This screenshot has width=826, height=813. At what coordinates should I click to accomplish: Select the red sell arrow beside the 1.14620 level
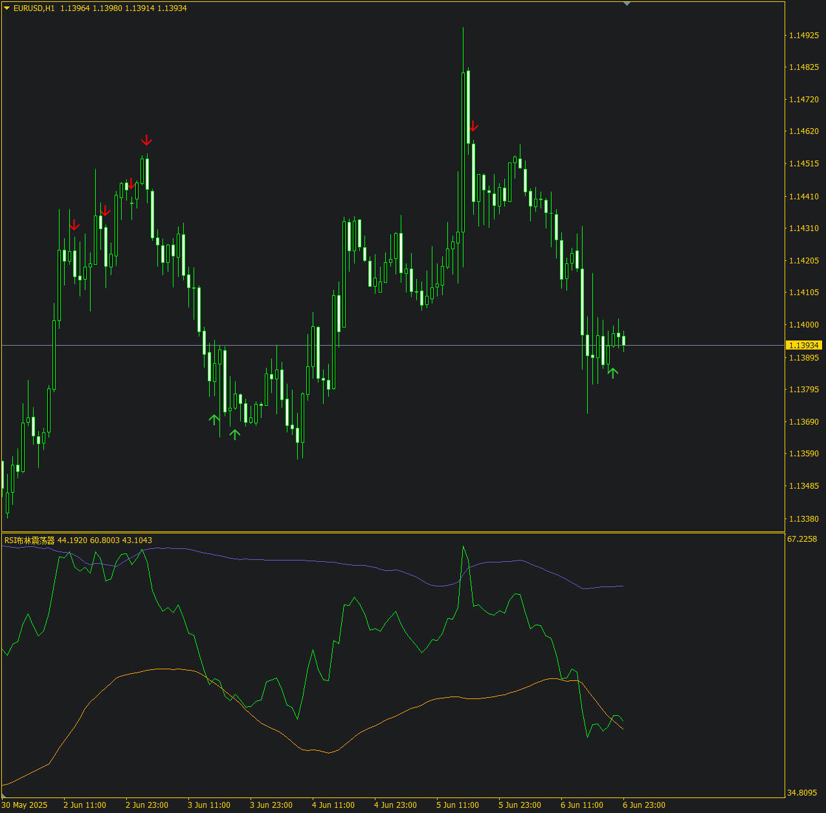[x=473, y=126]
